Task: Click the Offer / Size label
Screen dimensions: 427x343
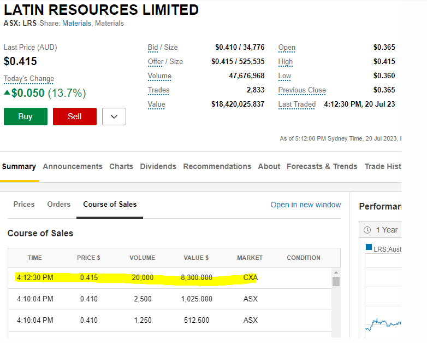Action: click(x=165, y=62)
